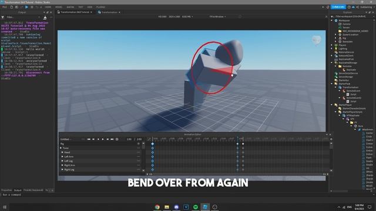Select ServerScriptService in Explorer
Screen dimensions: 376x211
click(x=348, y=73)
